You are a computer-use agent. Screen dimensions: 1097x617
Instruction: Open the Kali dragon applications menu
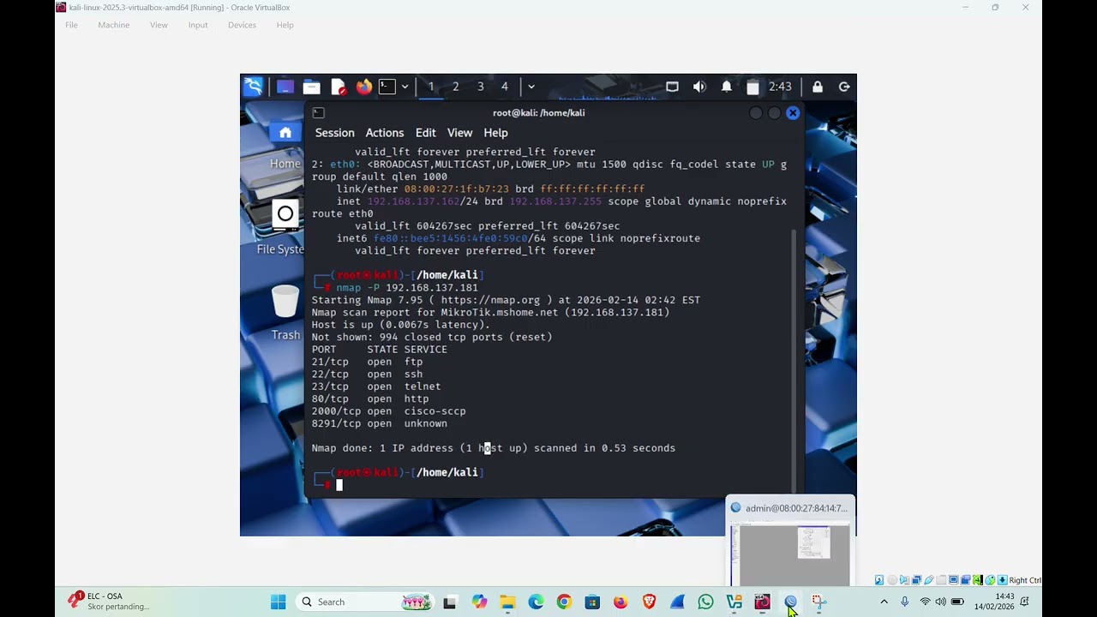pos(253,87)
